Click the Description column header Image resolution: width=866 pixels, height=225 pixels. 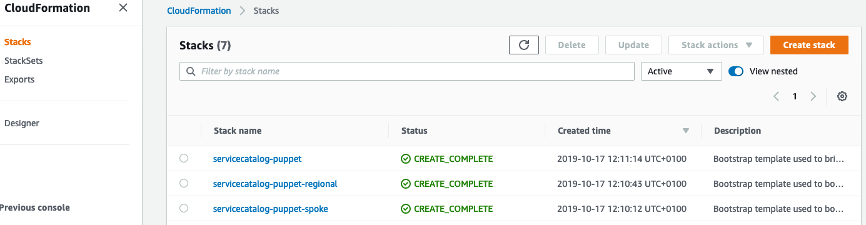point(737,131)
